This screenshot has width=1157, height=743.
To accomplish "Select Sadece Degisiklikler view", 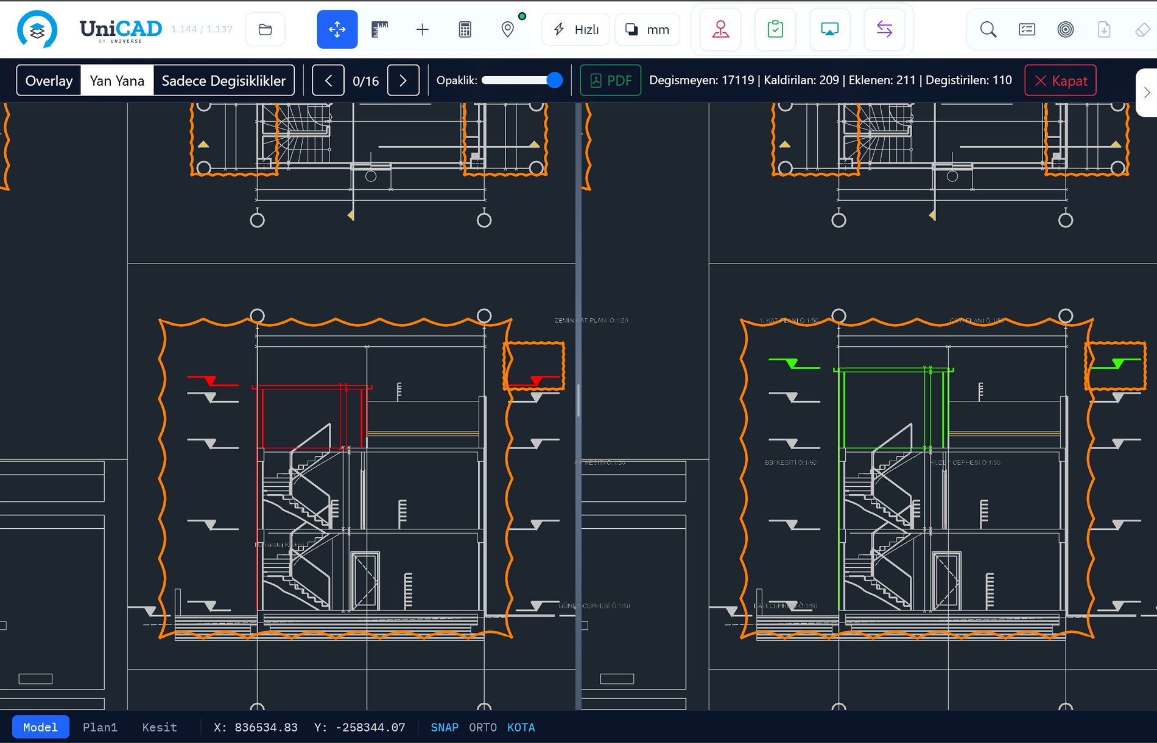I will (223, 80).
